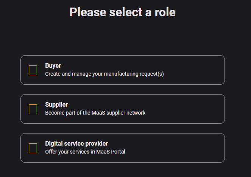Click "Become part of the MaaS supplier network"
The height and width of the screenshot is (177, 251).
pyautogui.click(x=95, y=113)
